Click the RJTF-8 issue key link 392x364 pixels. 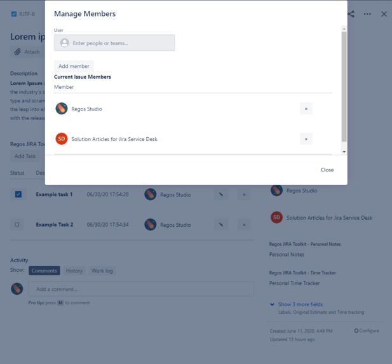(x=27, y=14)
